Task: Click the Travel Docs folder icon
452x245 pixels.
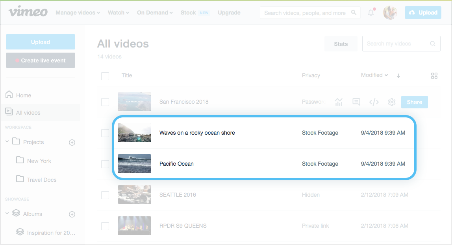Action: tap(20, 179)
